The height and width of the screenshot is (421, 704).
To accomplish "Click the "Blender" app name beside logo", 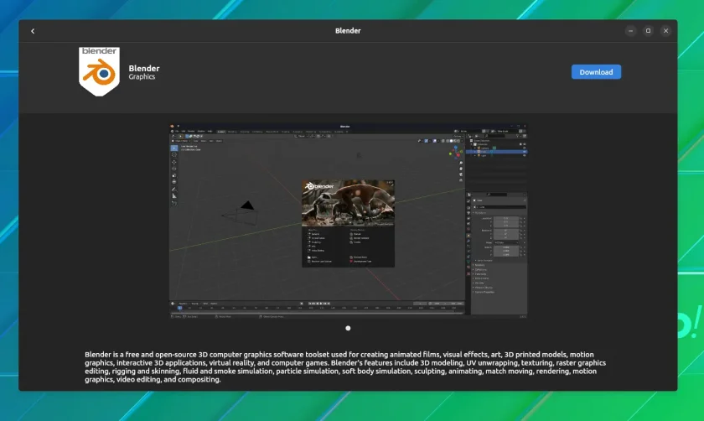I will (144, 68).
